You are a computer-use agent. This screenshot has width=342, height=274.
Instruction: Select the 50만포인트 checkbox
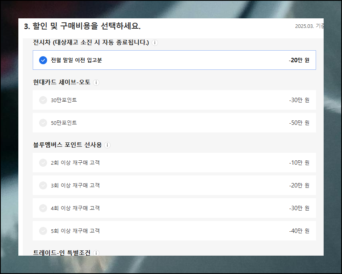[43, 123]
